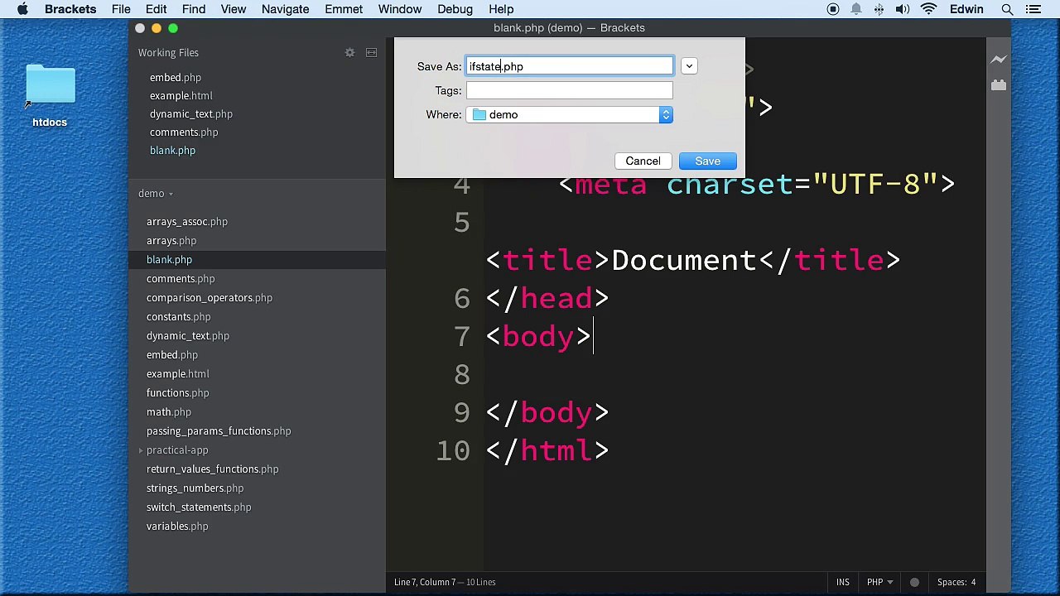Select switch_statements.php in the file tree
The width and height of the screenshot is (1060, 596).
pos(199,507)
